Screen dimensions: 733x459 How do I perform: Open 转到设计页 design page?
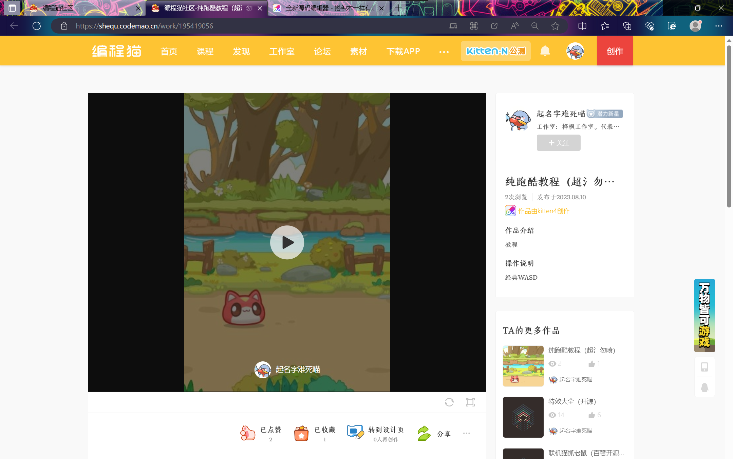[x=375, y=433]
